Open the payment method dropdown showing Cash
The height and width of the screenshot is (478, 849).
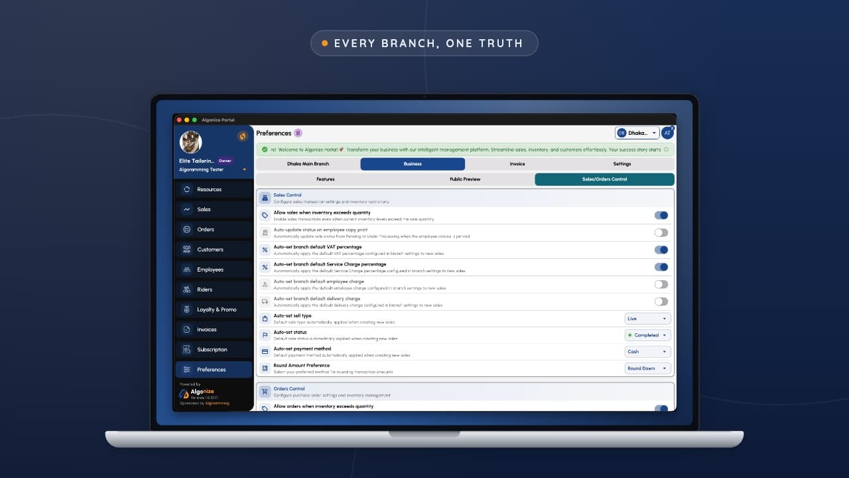[x=648, y=352]
